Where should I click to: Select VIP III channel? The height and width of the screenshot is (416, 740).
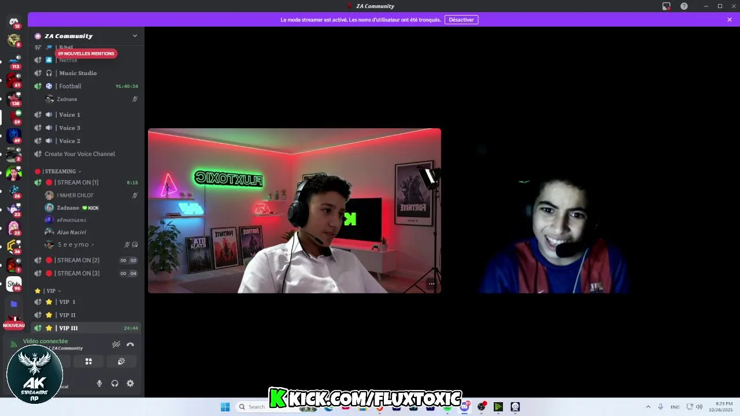(87, 328)
